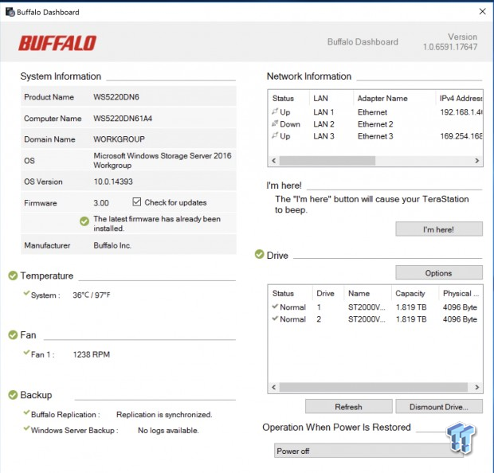Image resolution: width=494 pixels, height=473 pixels.
Task: Click the drive table horizontal scrollbar thumb
Action: click(x=374, y=387)
